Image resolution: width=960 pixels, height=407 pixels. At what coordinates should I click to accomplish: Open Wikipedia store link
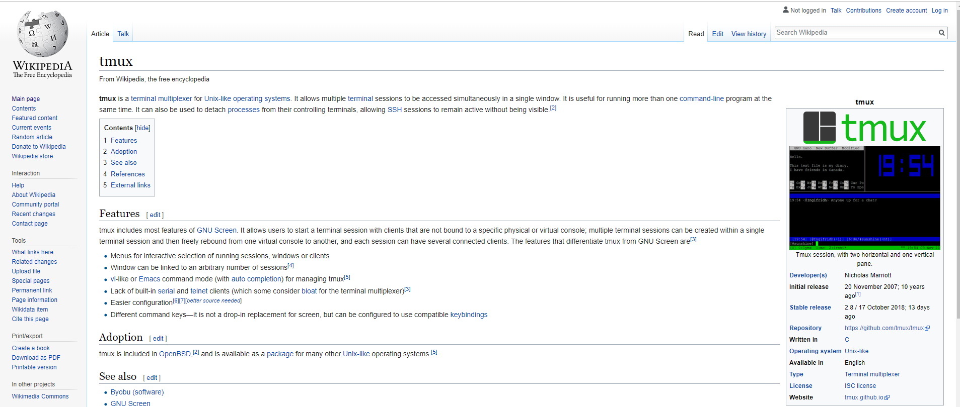click(x=32, y=156)
